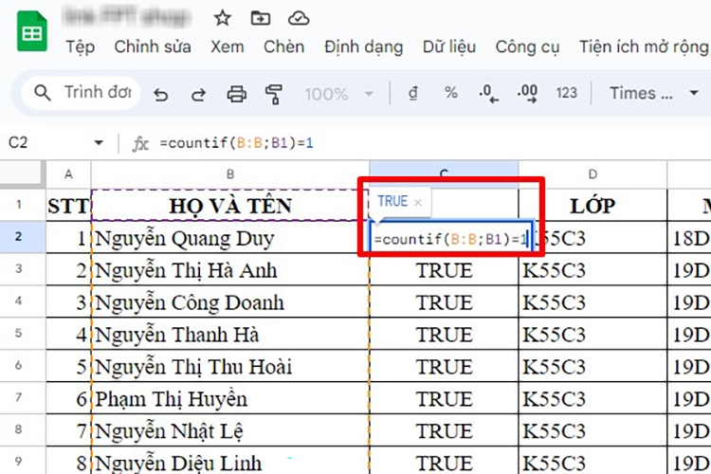Open the zoom 100% dropdown
The width and height of the screenshot is (711, 474).
coord(338,95)
